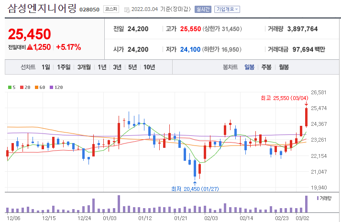Click the rightmost tall volume bar
The image size is (341, 222).
click(x=306, y=204)
